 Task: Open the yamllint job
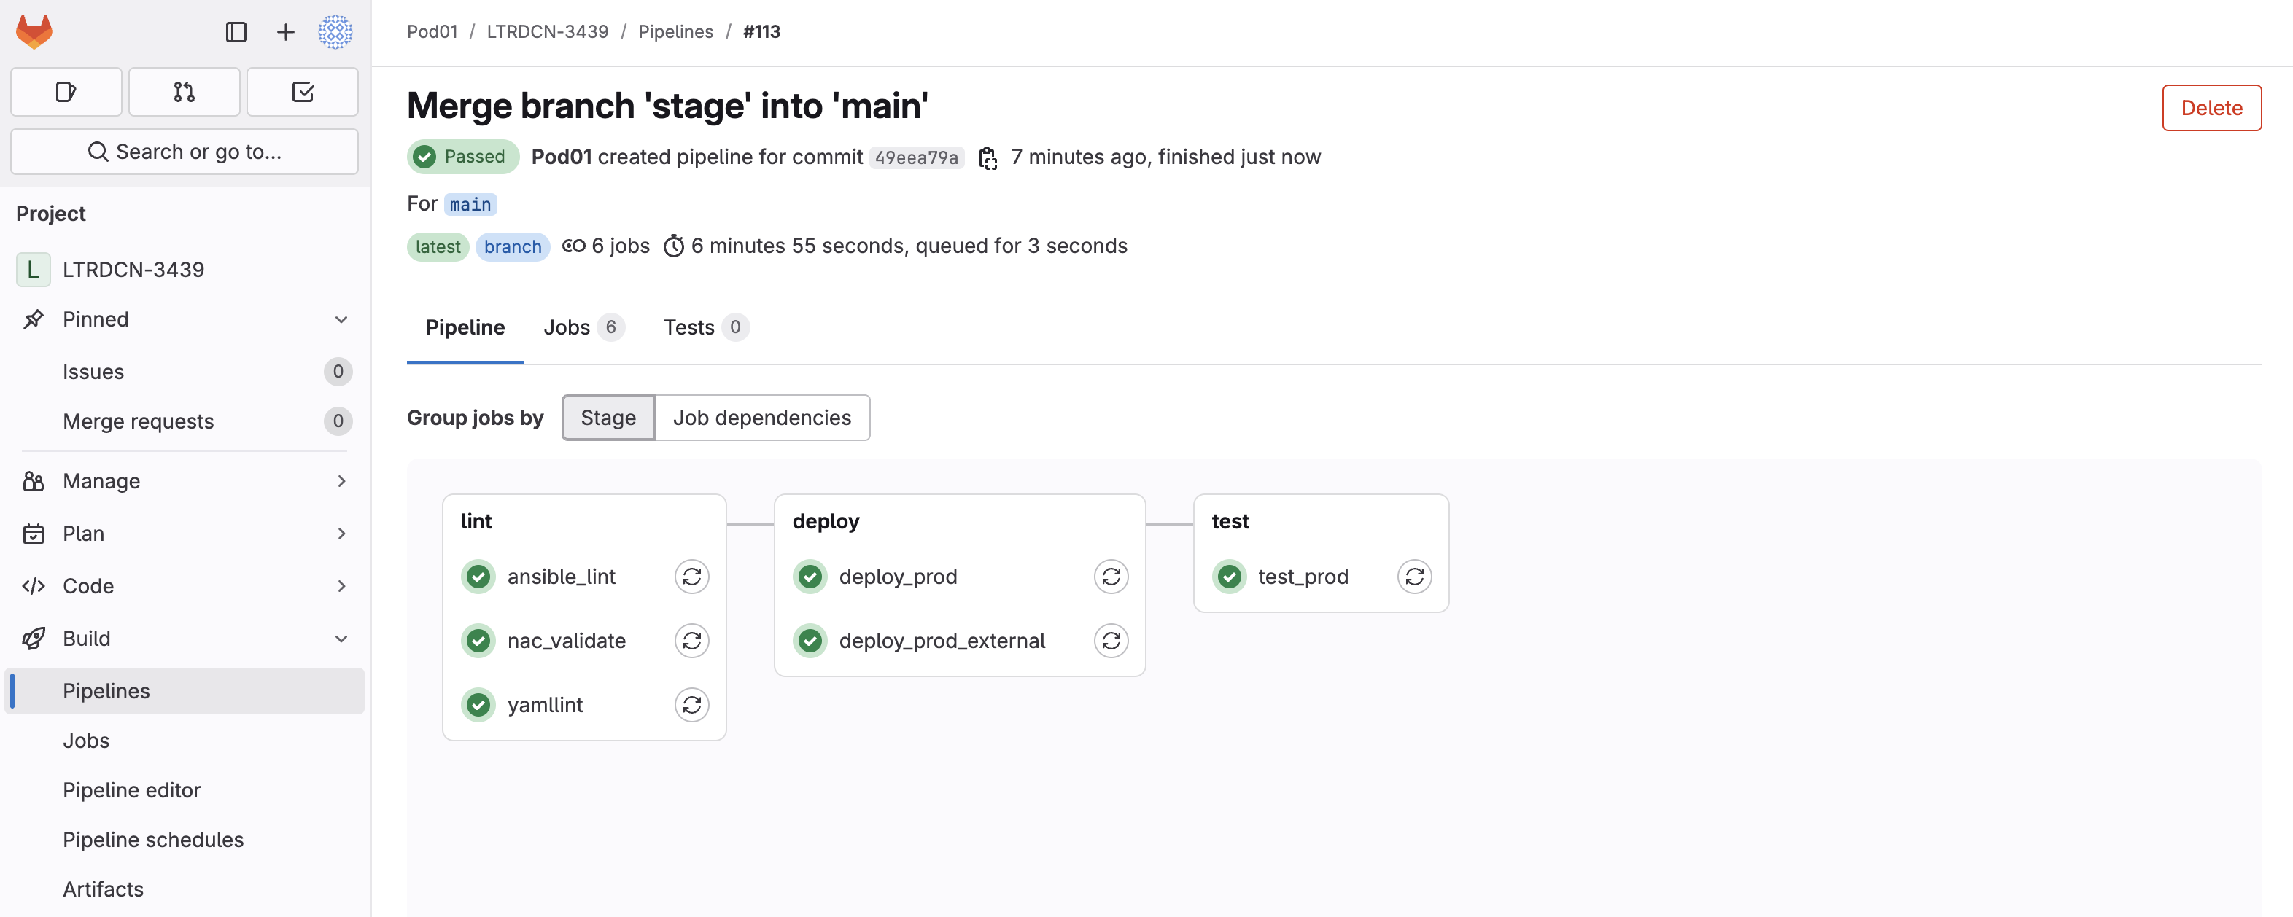pos(545,704)
